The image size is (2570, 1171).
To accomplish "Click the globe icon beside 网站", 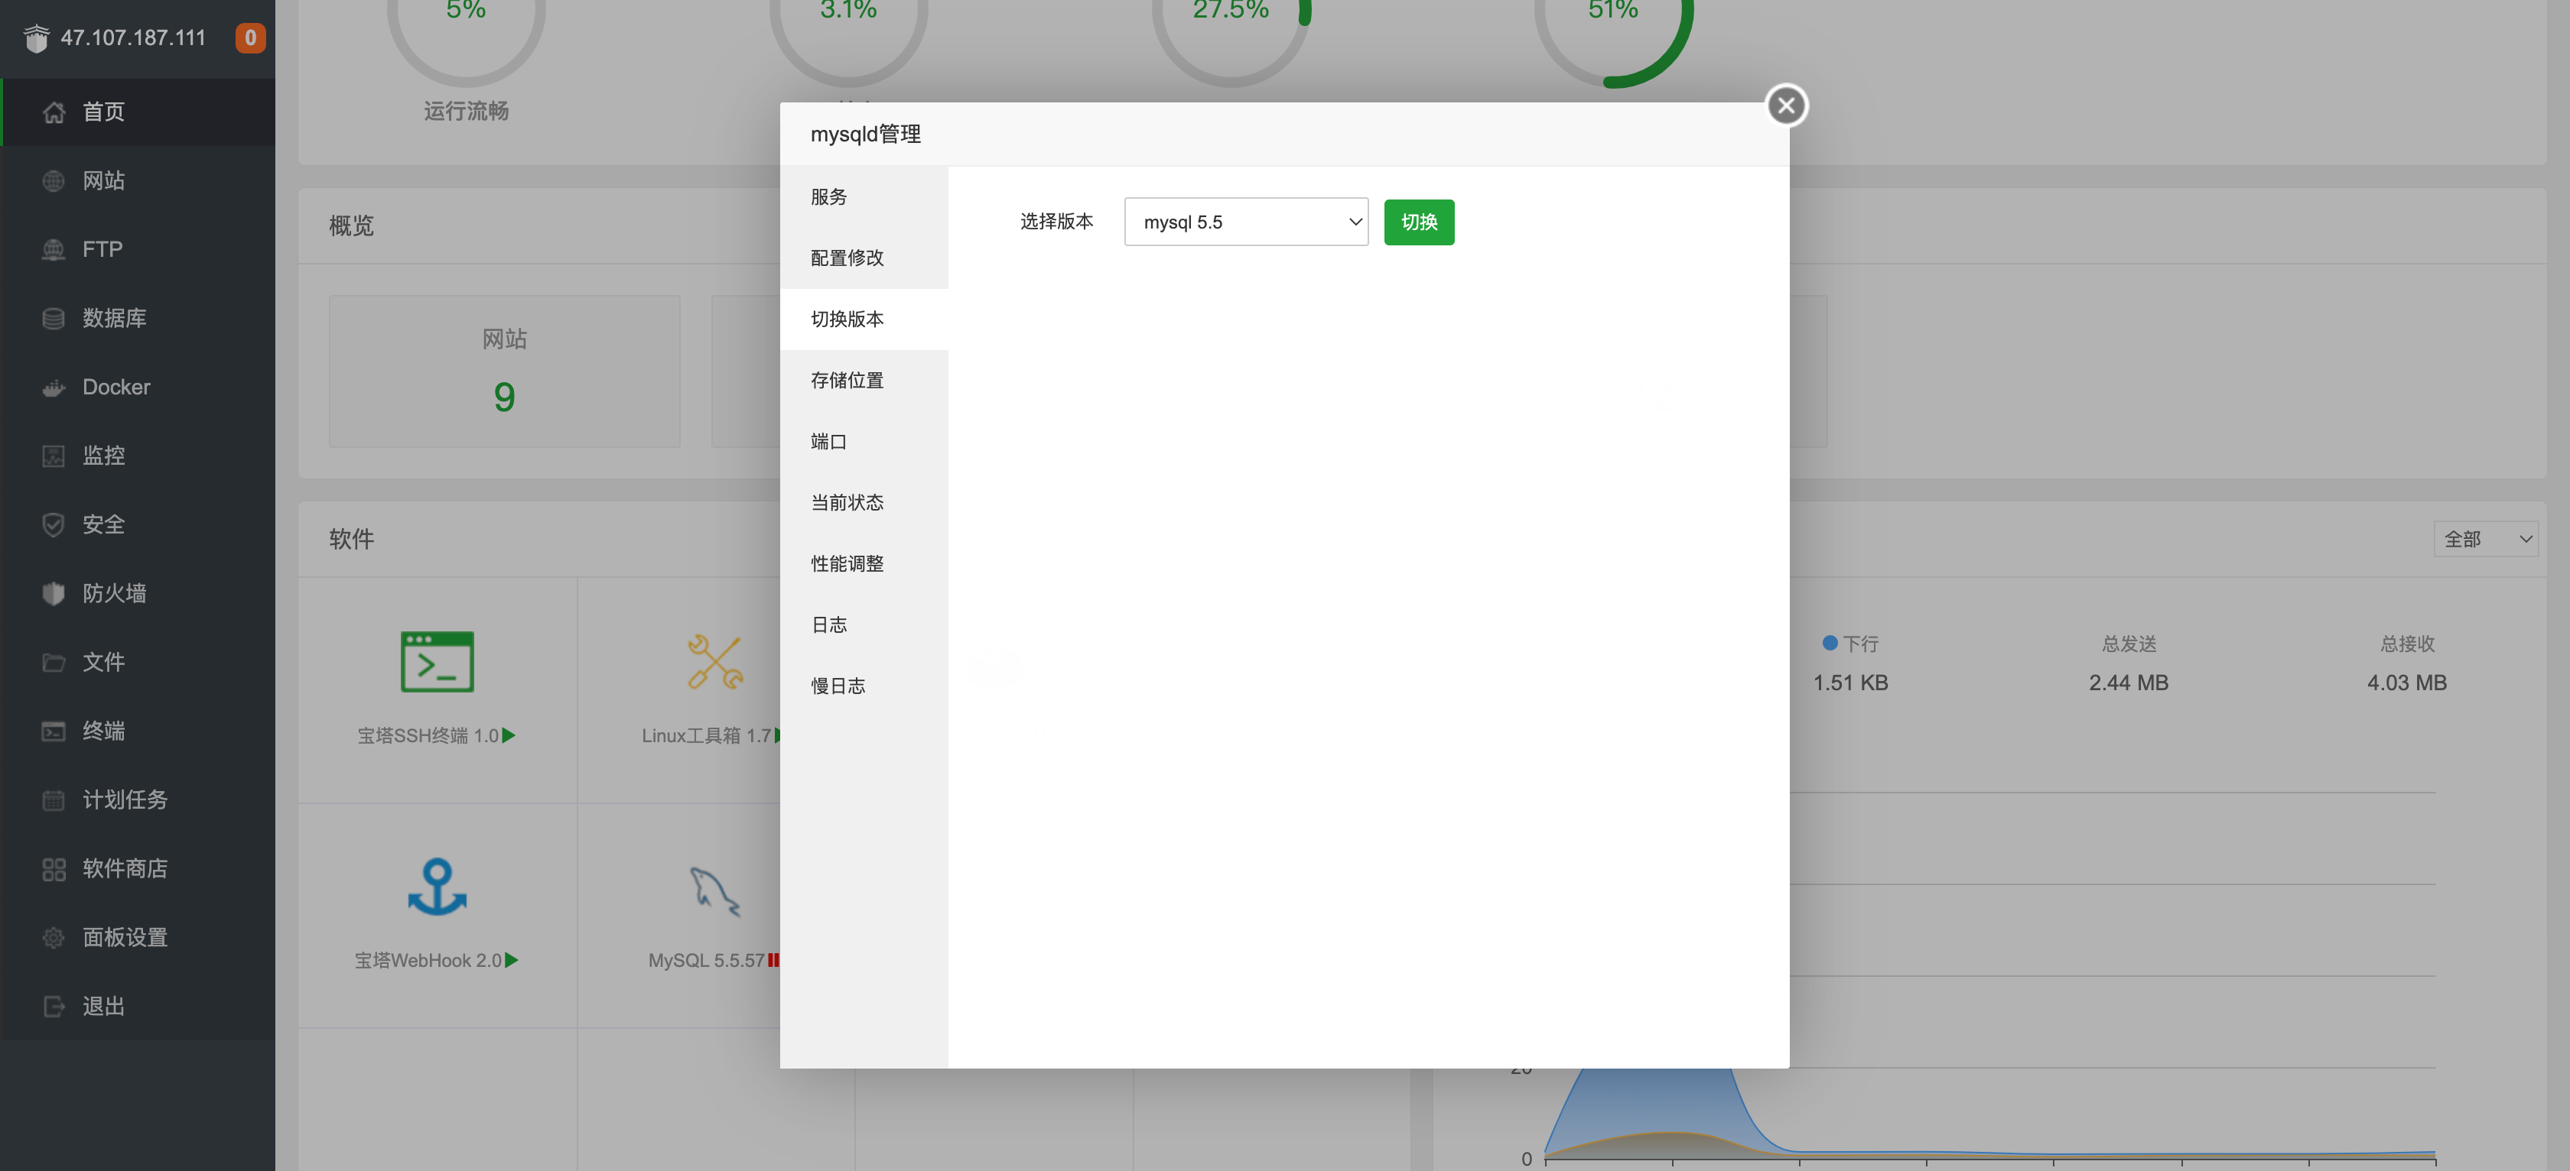I will 54,180.
